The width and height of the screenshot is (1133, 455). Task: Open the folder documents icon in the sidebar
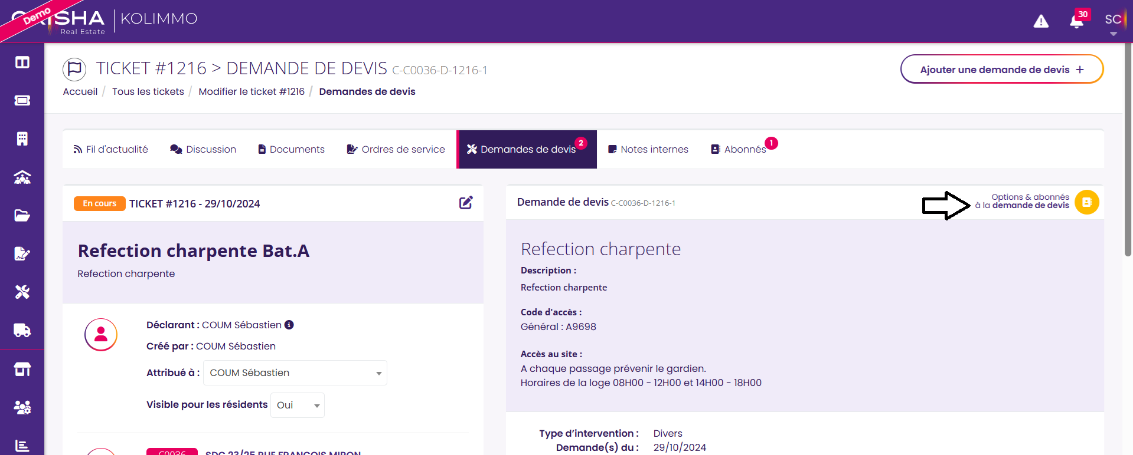22,216
